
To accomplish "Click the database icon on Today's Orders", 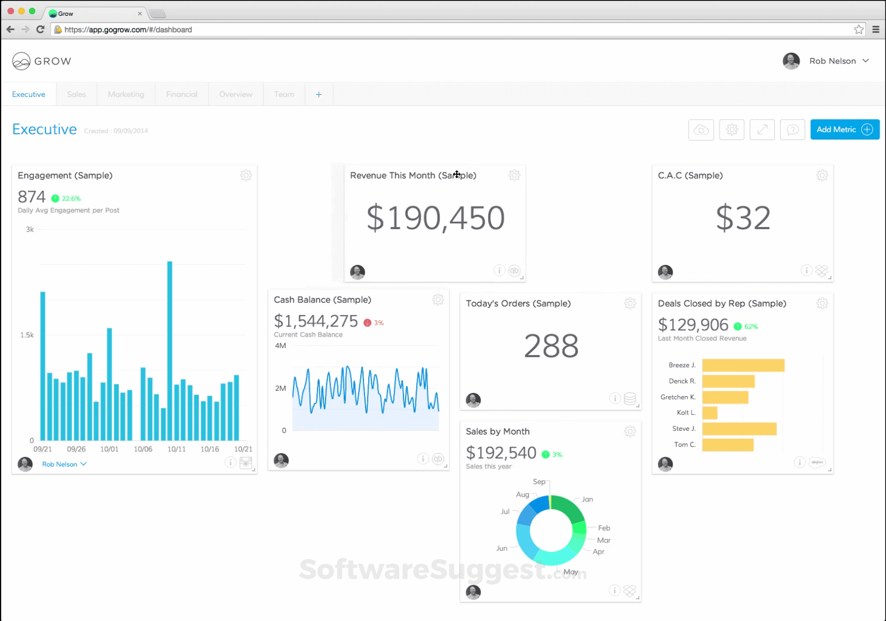I will (629, 399).
